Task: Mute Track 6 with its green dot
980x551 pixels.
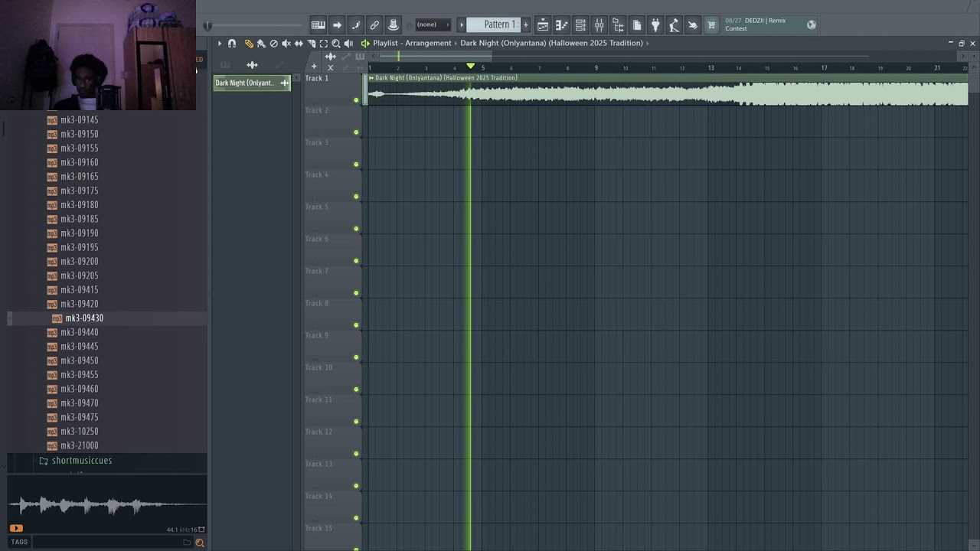Action: [x=356, y=261]
